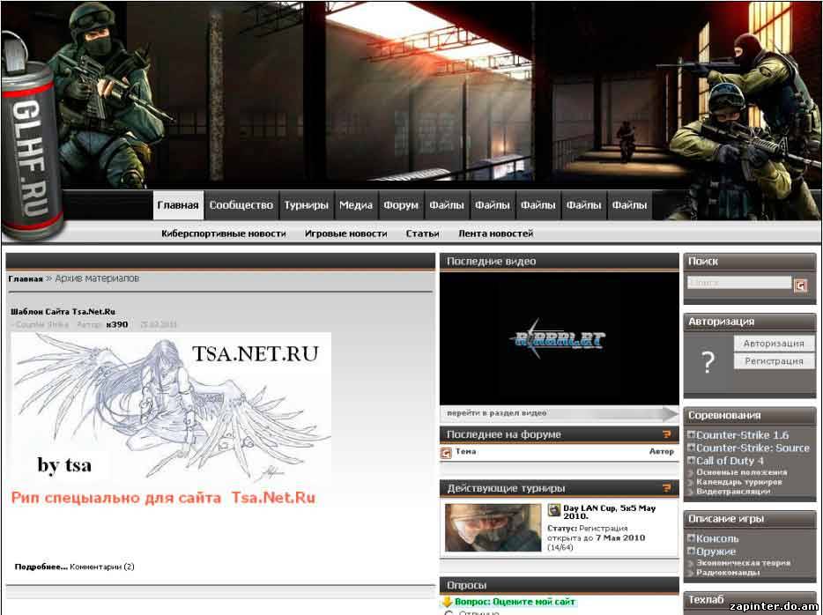This screenshot has height=615, width=823.
Task: Expand the Counter-Strike 1.6 section
Action: point(691,434)
